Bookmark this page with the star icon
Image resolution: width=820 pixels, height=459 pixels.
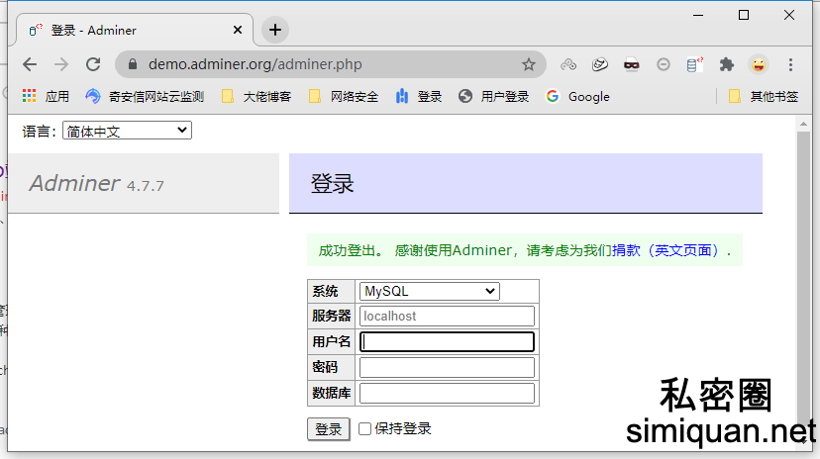(x=529, y=64)
